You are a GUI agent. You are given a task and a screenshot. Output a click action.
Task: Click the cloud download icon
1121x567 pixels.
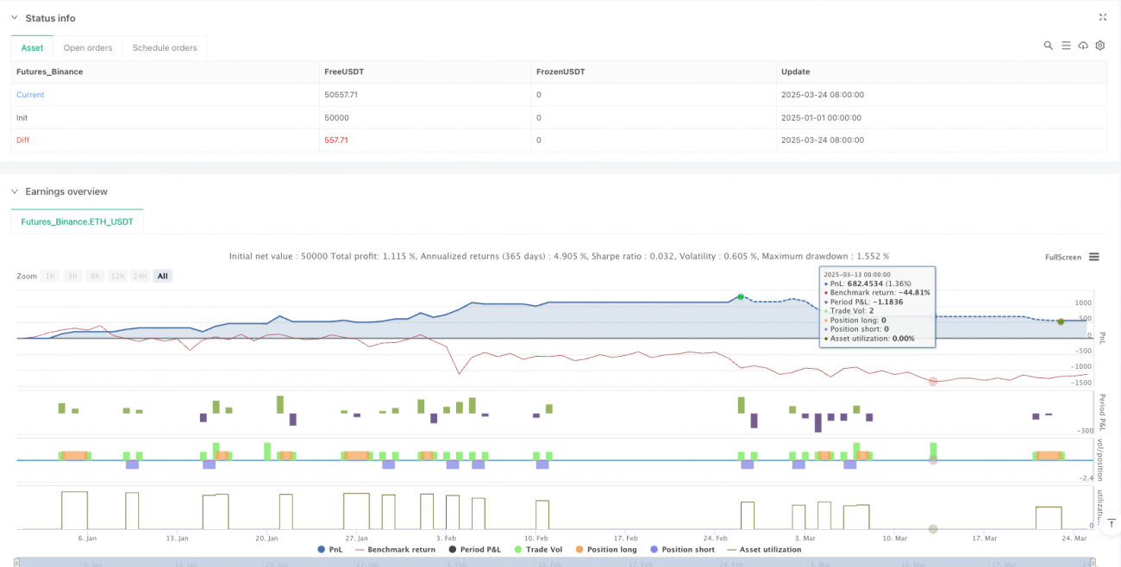pos(1083,46)
